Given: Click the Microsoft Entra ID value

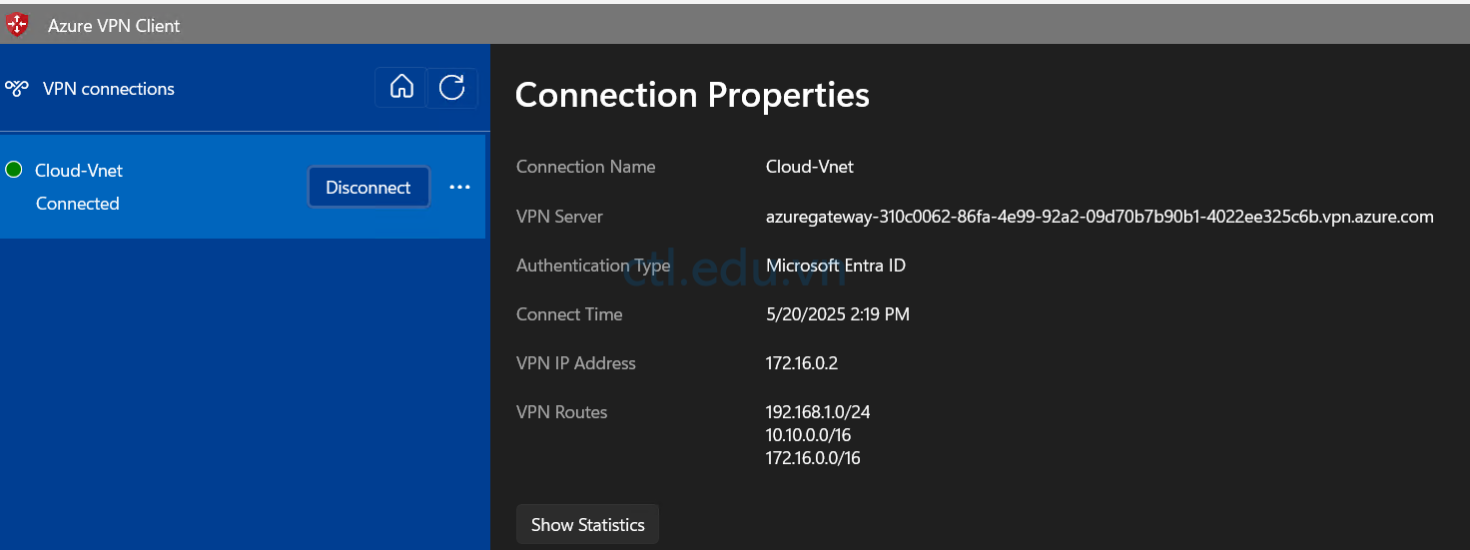Looking at the screenshot, I should click(x=836, y=266).
